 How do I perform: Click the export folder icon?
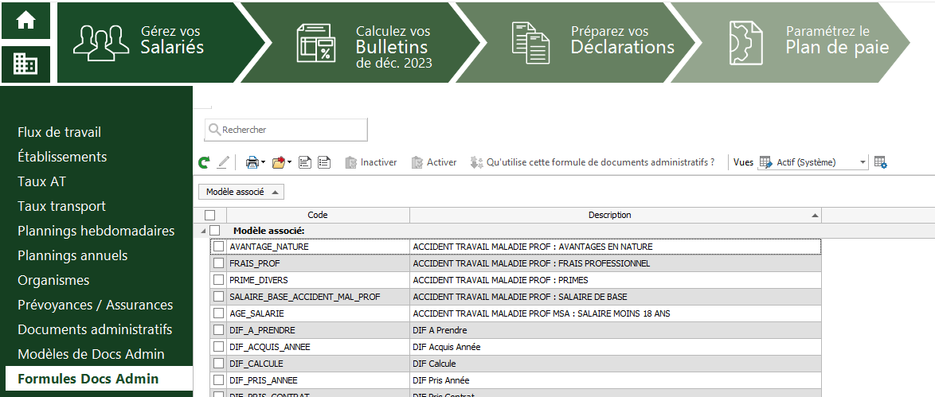[x=279, y=162]
